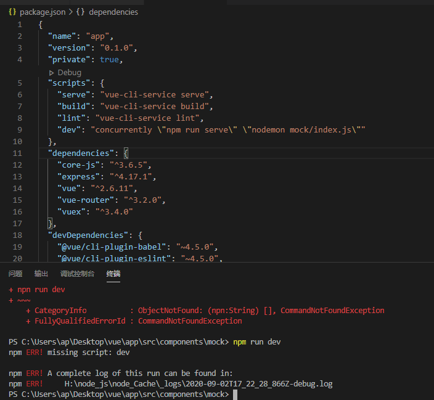Viewport: 434px width, 400px height.
Task: Click the terminal cursor at last prompt
Action: (235, 394)
